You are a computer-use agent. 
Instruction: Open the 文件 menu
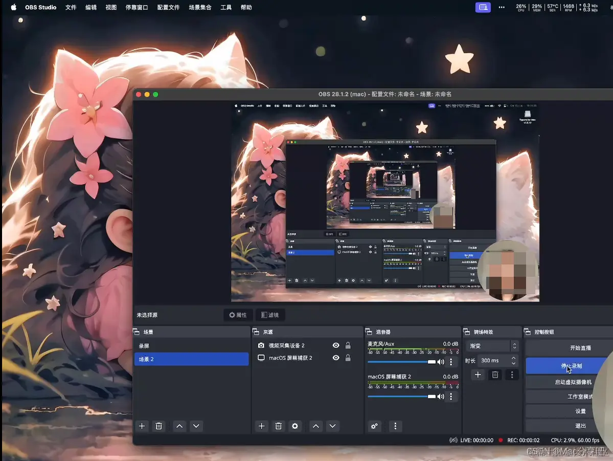[71, 7]
